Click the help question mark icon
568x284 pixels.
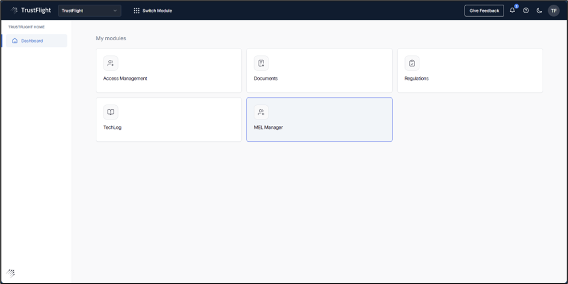(x=526, y=10)
